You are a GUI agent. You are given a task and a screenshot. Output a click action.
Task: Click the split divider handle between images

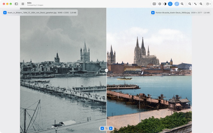tap(106, 70)
